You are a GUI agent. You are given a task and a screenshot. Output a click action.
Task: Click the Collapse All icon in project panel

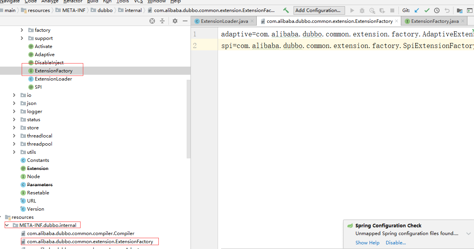tap(162, 21)
